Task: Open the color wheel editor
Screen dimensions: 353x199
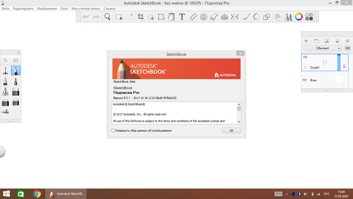Action: 299,17
